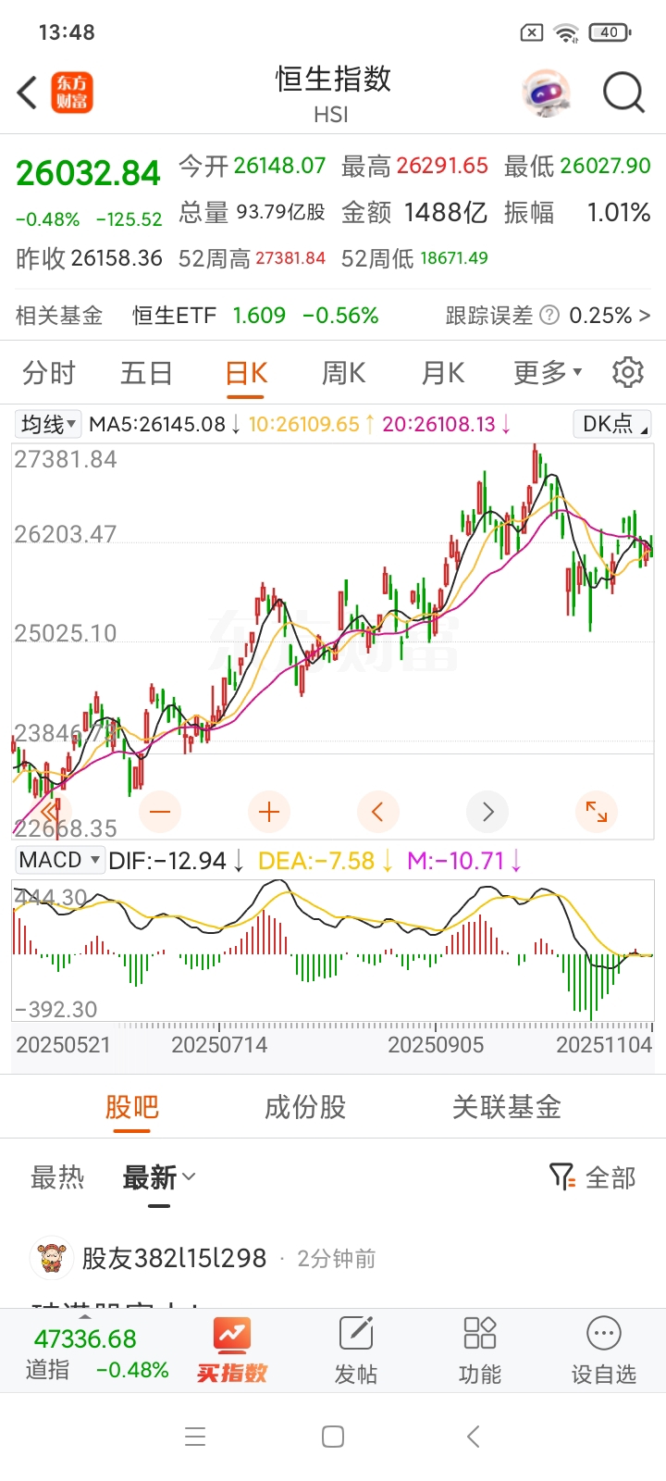
Task: Shift chart left with left arrow
Action: 377,812
